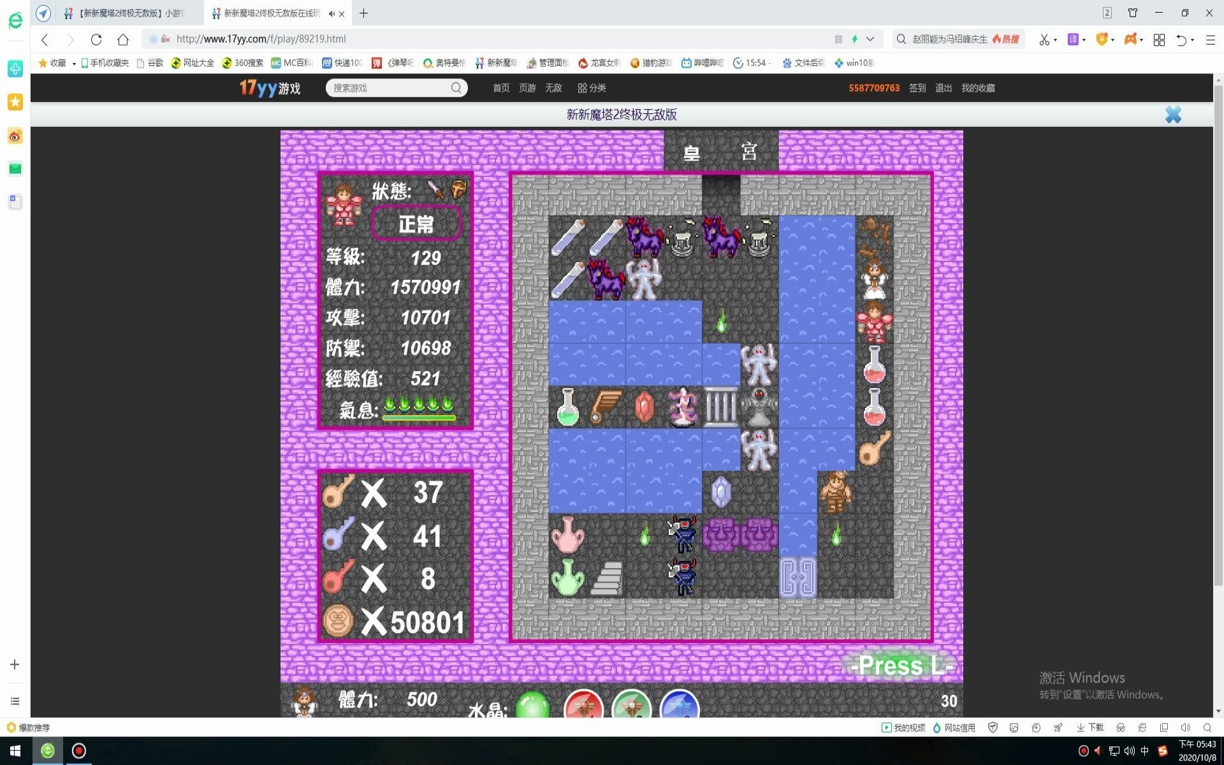Open the translate extension icon
The width and height of the screenshot is (1224, 765).
tap(1073, 40)
